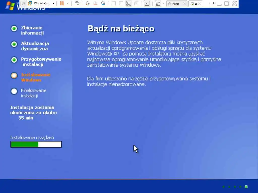Click the Instalowanie urządzeń progress bar
The image size is (258, 193).
[x=36, y=144]
